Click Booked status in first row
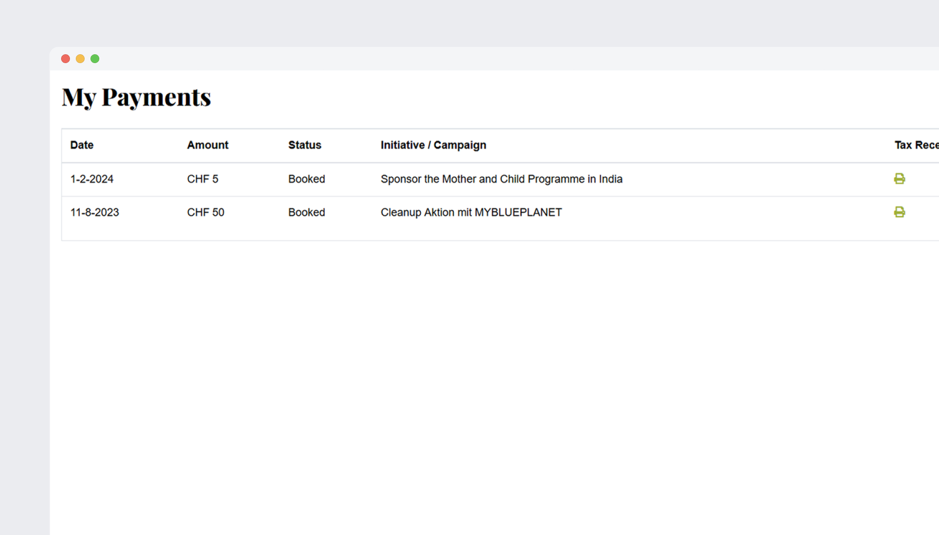The width and height of the screenshot is (939, 535). coord(306,179)
